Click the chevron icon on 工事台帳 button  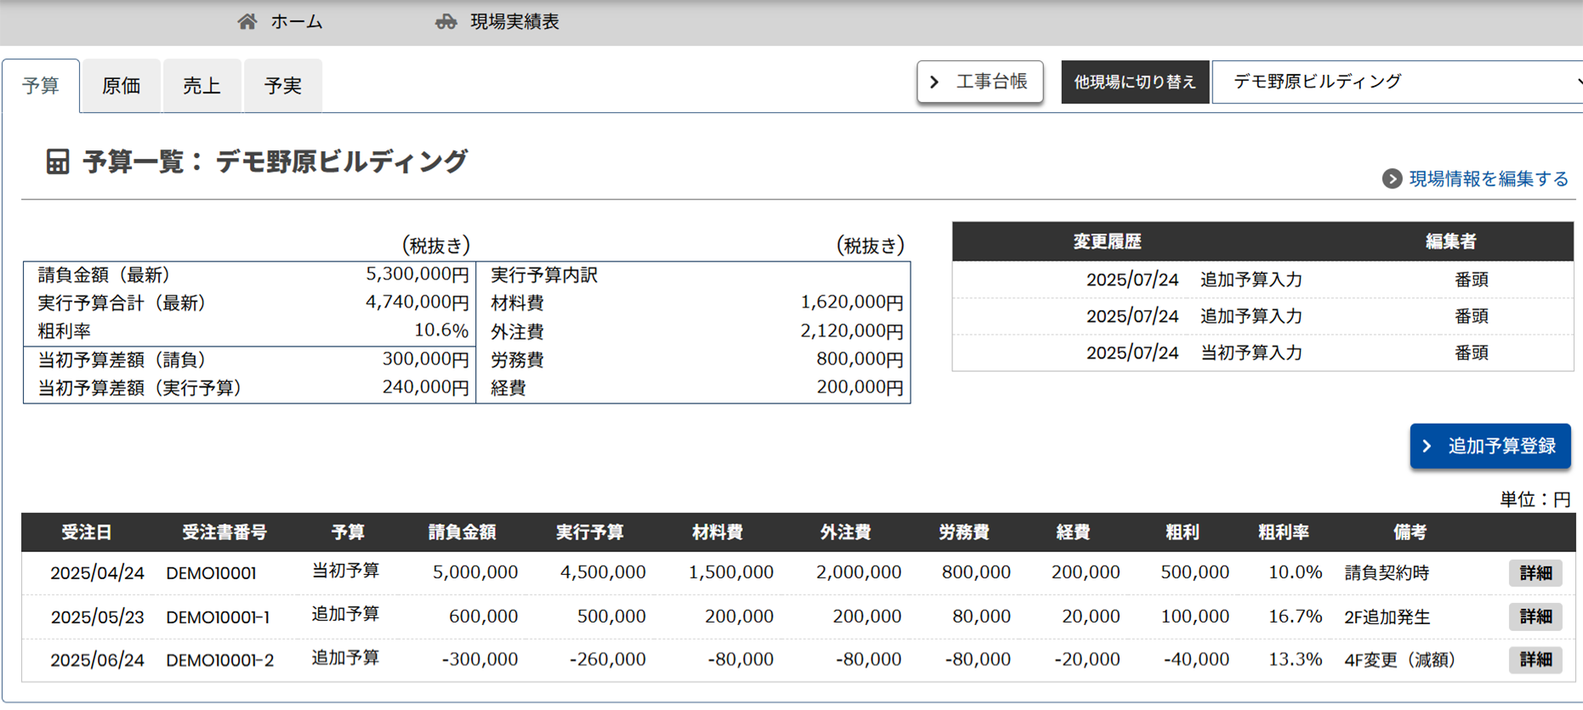tap(935, 82)
